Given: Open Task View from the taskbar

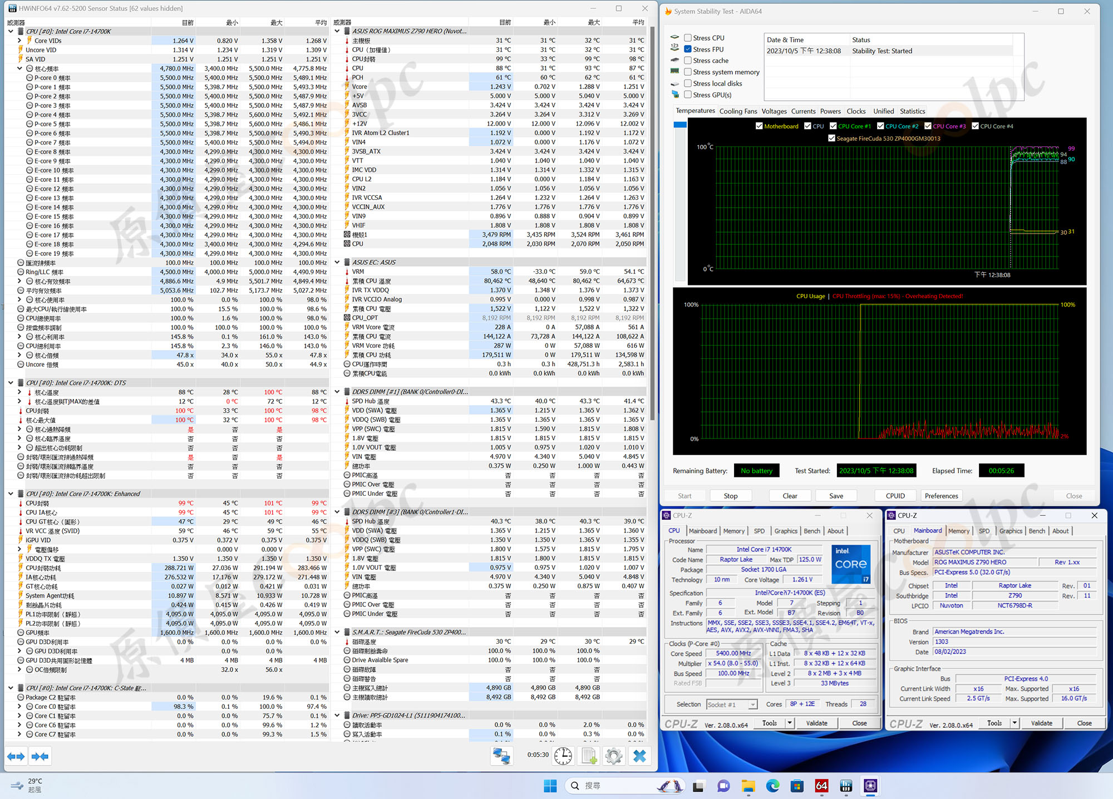Looking at the screenshot, I should tap(698, 786).
